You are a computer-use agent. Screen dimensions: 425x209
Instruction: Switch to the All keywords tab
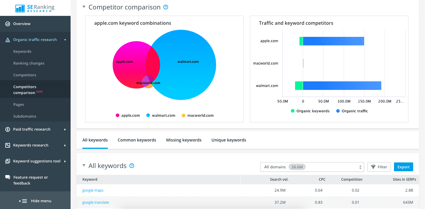point(95,140)
